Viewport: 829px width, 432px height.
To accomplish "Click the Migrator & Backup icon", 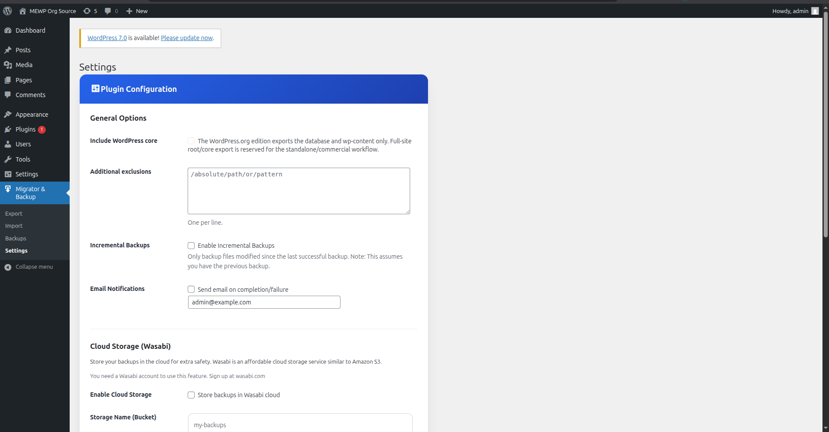I will pyautogui.click(x=8, y=189).
